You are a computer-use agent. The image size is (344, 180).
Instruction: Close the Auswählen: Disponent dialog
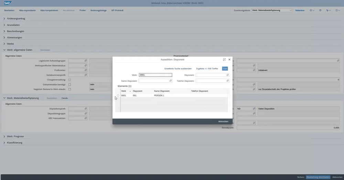click(229, 60)
